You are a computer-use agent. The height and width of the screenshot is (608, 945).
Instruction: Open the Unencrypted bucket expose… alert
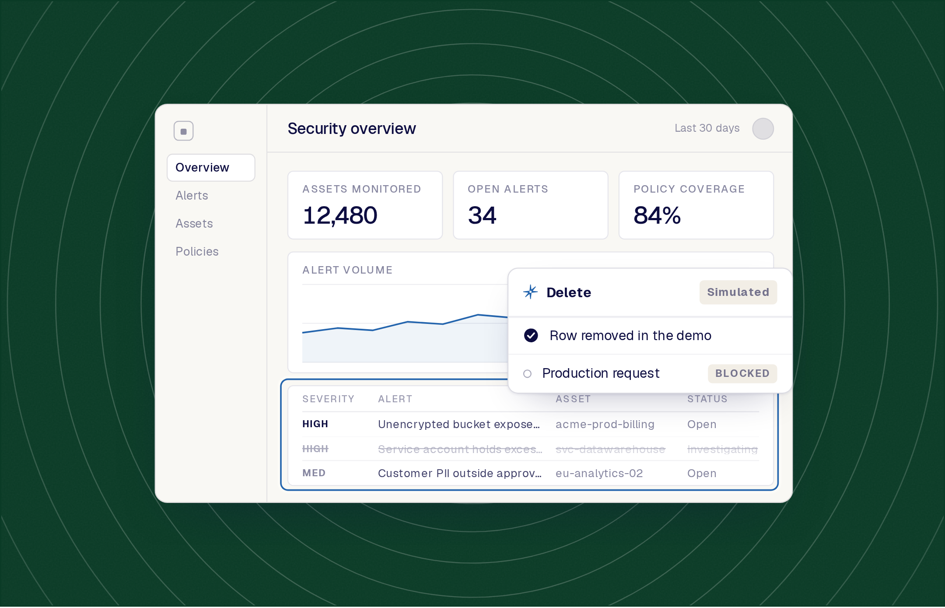pos(459,424)
